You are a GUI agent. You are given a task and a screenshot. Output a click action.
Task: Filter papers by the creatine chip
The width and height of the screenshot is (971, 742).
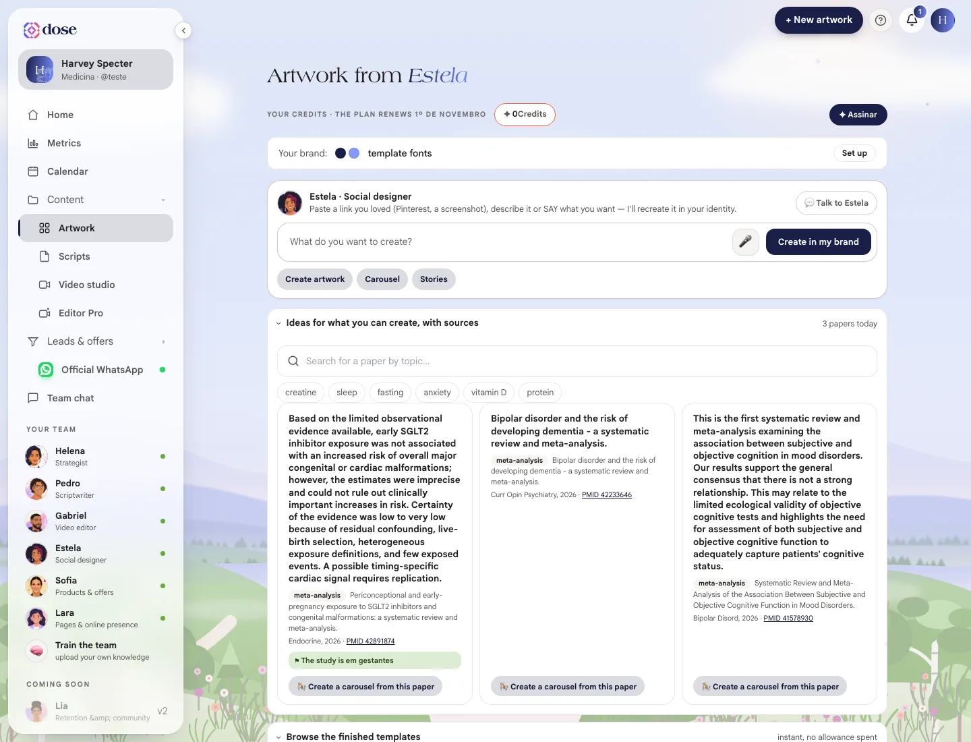(301, 393)
